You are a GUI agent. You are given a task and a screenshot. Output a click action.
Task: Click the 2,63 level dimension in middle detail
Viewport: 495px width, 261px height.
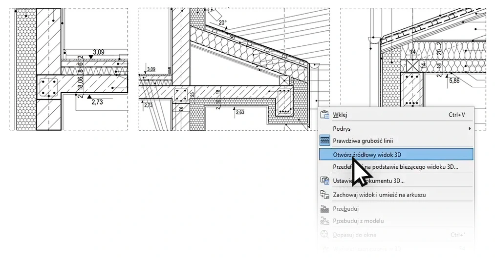(240, 112)
